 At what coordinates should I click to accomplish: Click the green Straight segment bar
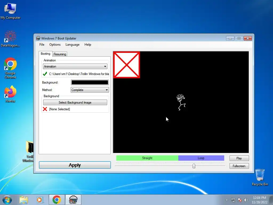(147, 158)
